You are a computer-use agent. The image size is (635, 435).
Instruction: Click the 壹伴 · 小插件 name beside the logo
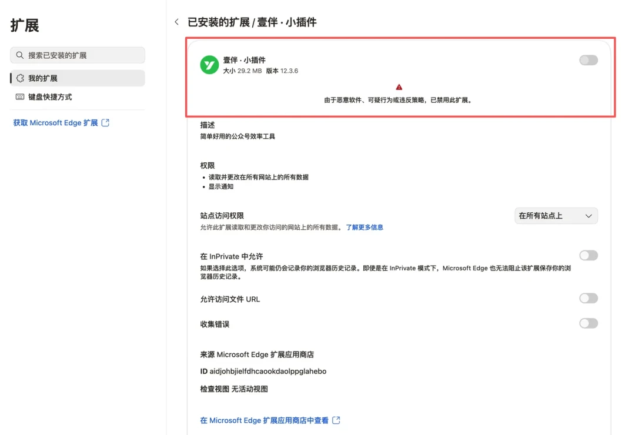click(x=244, y=60)
